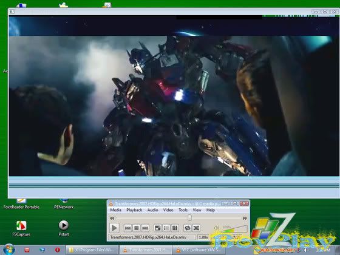The image size is (340, 255).
Task: Open the Audio menu
Action: pyautogui.click(x=152, y=210)
